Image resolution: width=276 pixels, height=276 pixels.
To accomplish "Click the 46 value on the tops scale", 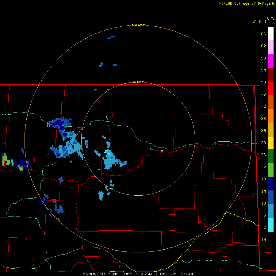I will click(x=263, y=94).
